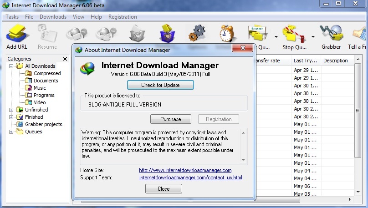368x208 pixels.
Task: Click the IDM logo in About dialog
Action: (87, 68)
